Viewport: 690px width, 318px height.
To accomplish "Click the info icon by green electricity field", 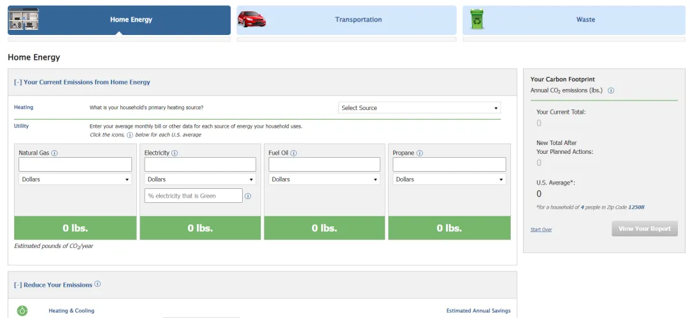I will click(248, 196).
